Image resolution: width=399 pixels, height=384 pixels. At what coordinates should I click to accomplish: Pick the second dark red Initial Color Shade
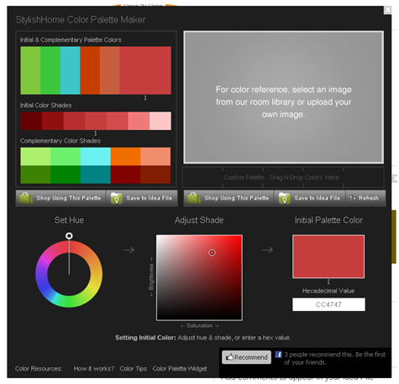pos(53,121)
